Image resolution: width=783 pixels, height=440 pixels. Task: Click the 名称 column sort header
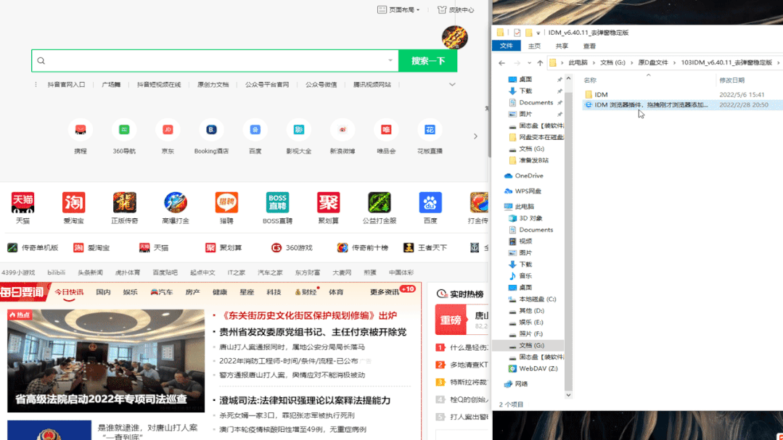coord(590,80)
